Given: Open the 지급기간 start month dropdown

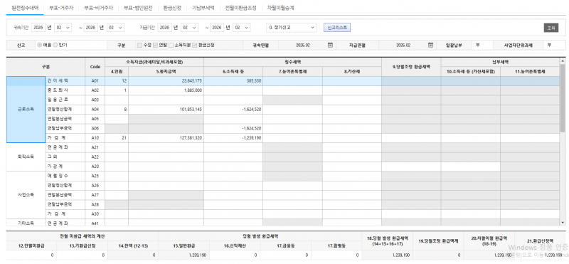Looking at the screenshot, I should (190, 27).
